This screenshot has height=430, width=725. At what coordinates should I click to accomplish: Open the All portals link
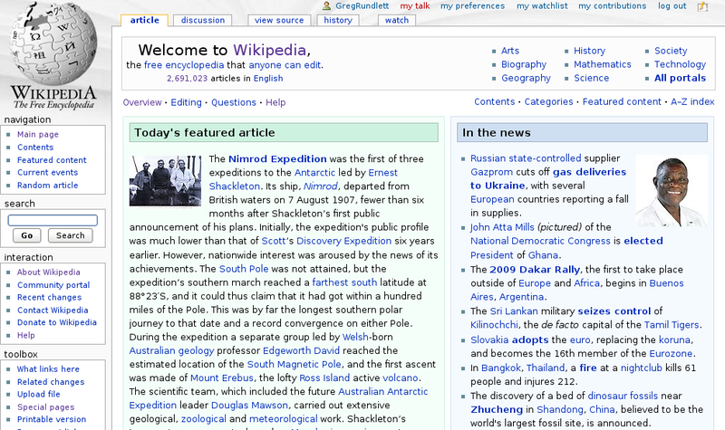click(680, 79)
